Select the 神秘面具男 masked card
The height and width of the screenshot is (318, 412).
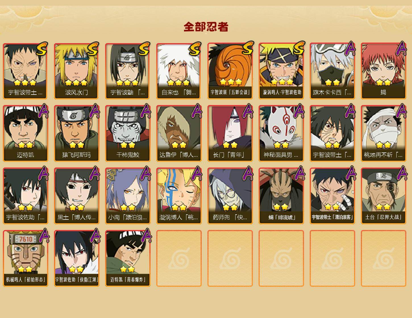(281, 133)
